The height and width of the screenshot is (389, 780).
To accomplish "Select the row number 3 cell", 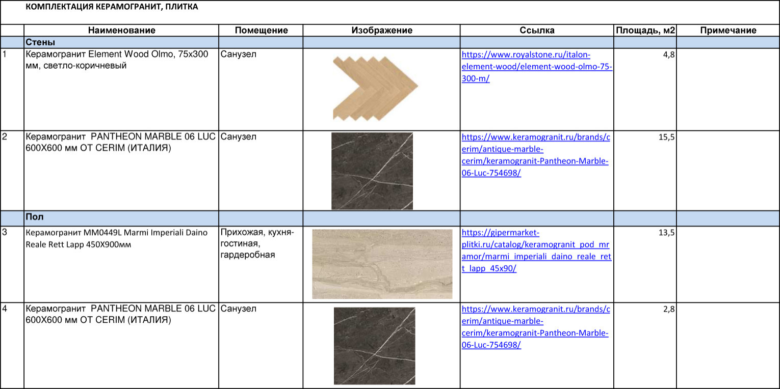I will pyautogui.click(x=12, y=264).
